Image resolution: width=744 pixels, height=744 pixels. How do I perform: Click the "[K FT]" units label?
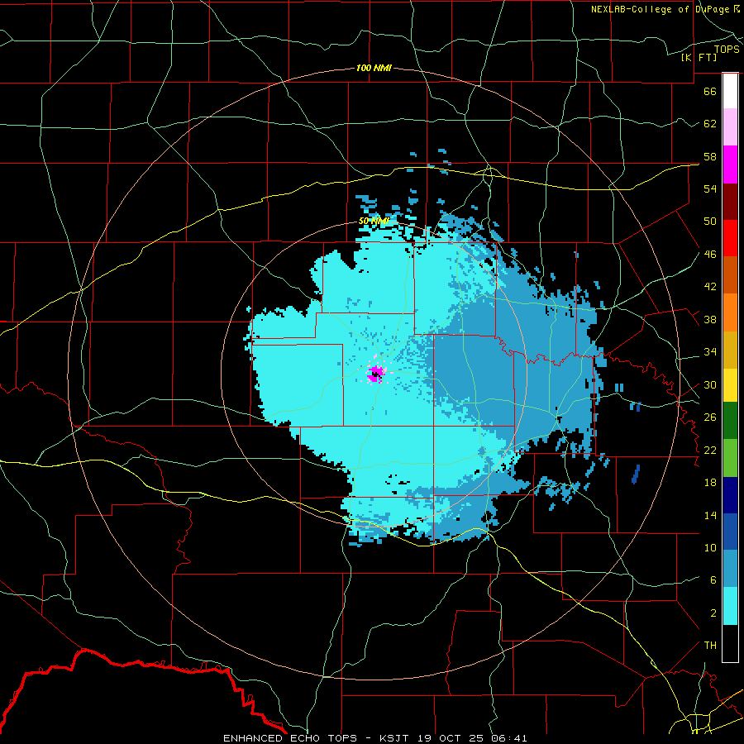(699, 57)
